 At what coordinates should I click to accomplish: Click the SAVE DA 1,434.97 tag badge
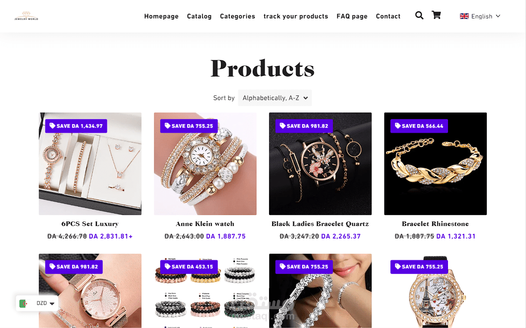coord(76,126)
